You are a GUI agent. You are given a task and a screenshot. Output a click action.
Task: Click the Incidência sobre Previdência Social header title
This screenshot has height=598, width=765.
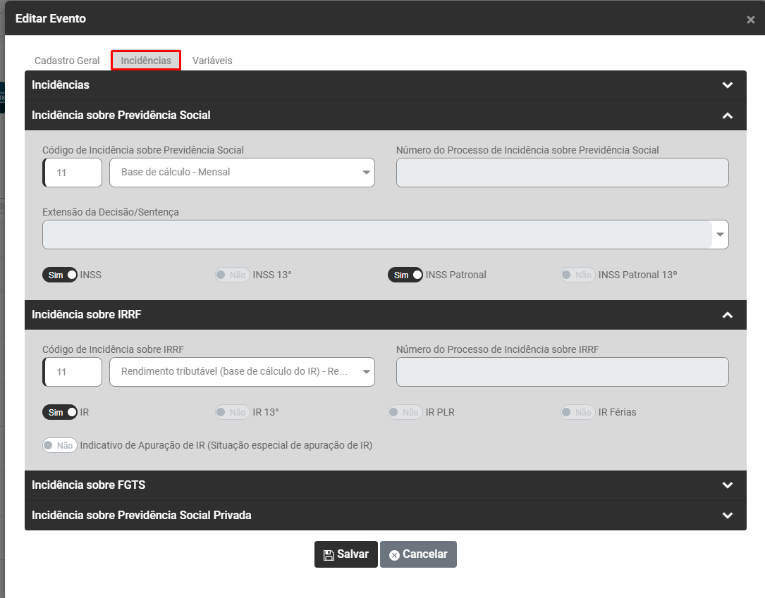coord(121,115)
